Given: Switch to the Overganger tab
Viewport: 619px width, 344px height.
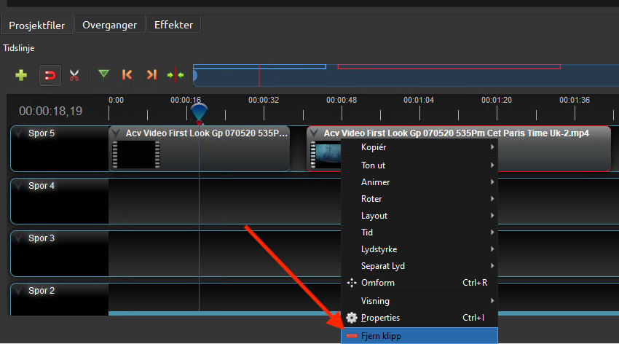Looking at the screenshot, I should pyautogui.click(x=109, y=25).
